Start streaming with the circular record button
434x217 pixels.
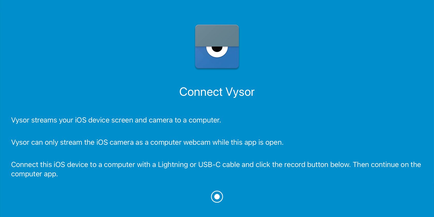[x=217, y=197]
